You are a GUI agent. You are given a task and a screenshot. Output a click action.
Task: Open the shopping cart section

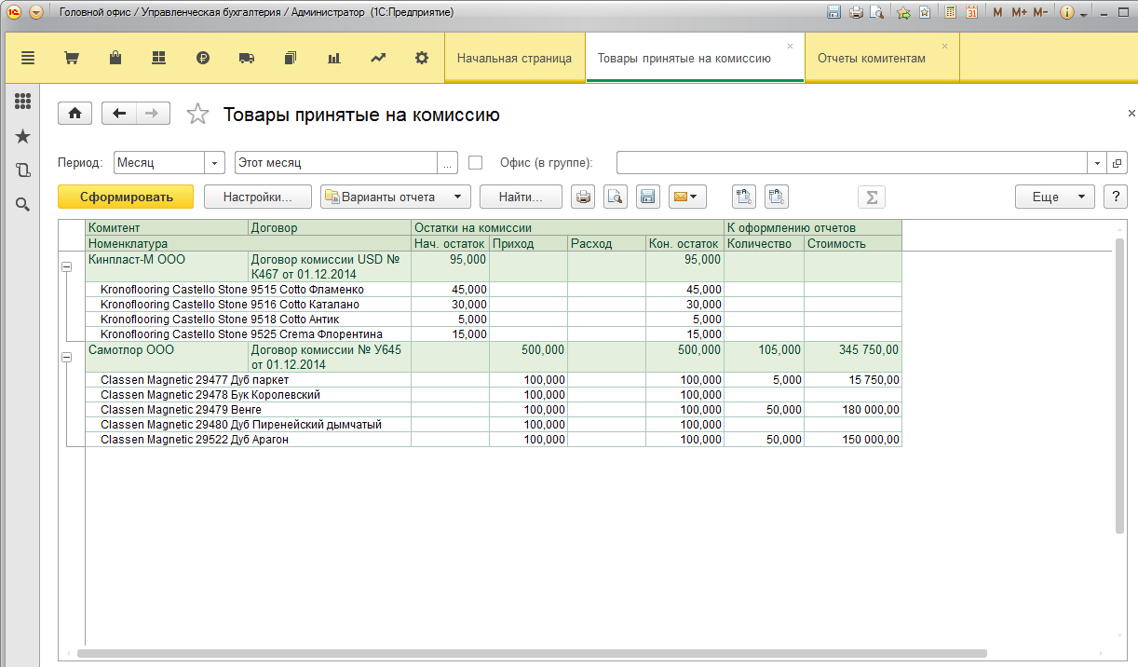coord(71,58)
